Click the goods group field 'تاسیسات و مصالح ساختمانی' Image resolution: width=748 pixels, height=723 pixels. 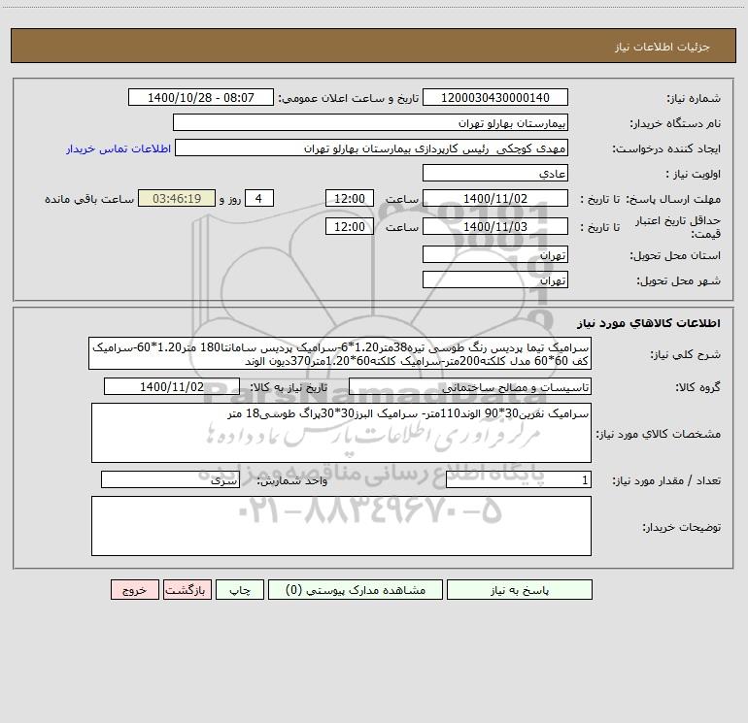pyautogui.click(x=470, y=386)
